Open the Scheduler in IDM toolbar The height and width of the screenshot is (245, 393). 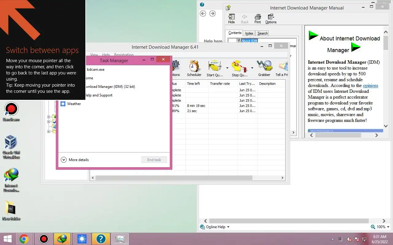coord(194,69)
